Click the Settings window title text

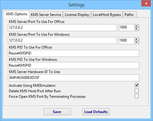(x=76, y=5)
